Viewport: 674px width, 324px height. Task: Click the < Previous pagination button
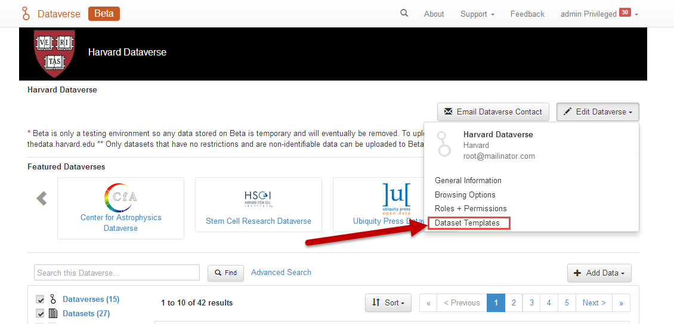pyautogui.click(x=462, y=303)
